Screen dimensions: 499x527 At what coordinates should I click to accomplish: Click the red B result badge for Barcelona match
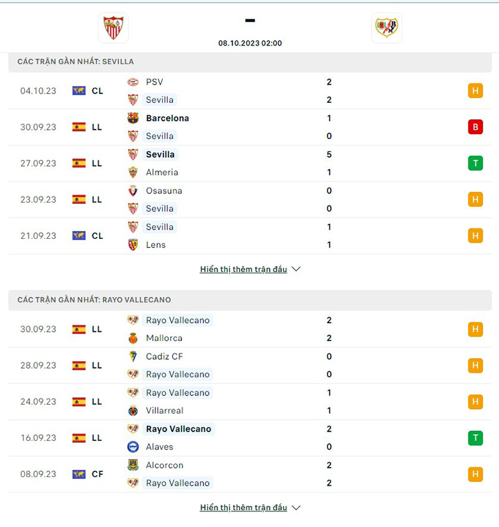click(475, 127)
